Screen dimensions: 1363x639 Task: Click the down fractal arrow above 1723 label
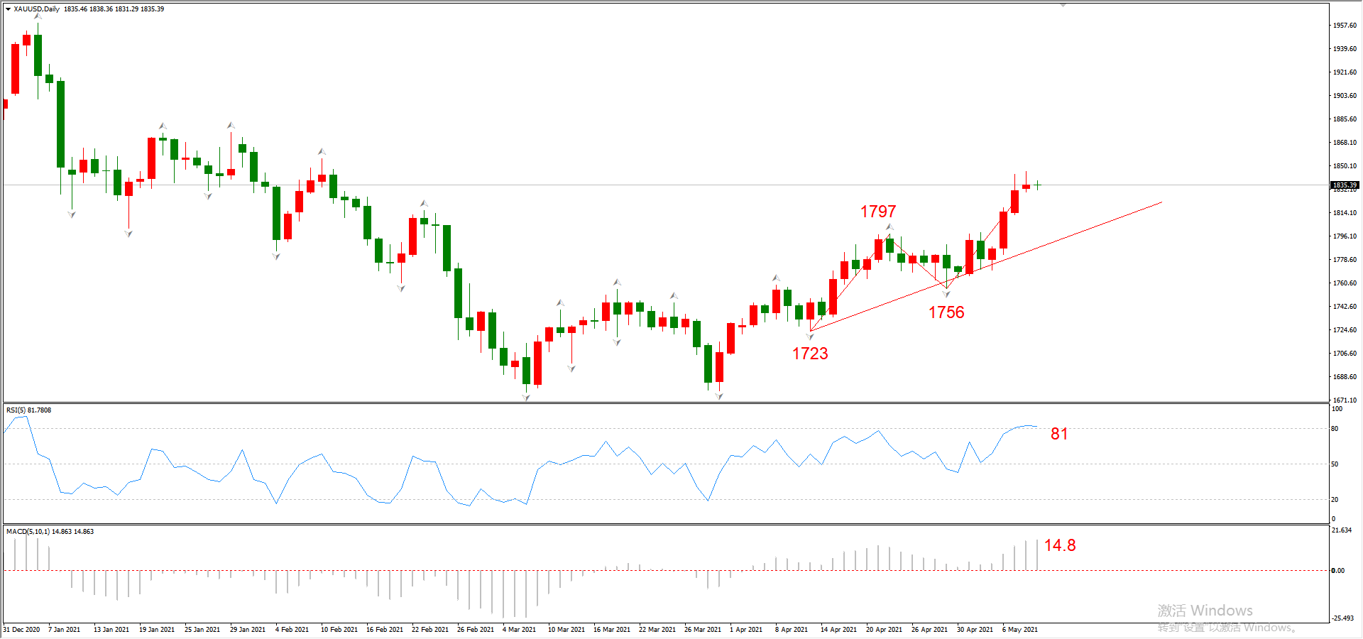810,337
